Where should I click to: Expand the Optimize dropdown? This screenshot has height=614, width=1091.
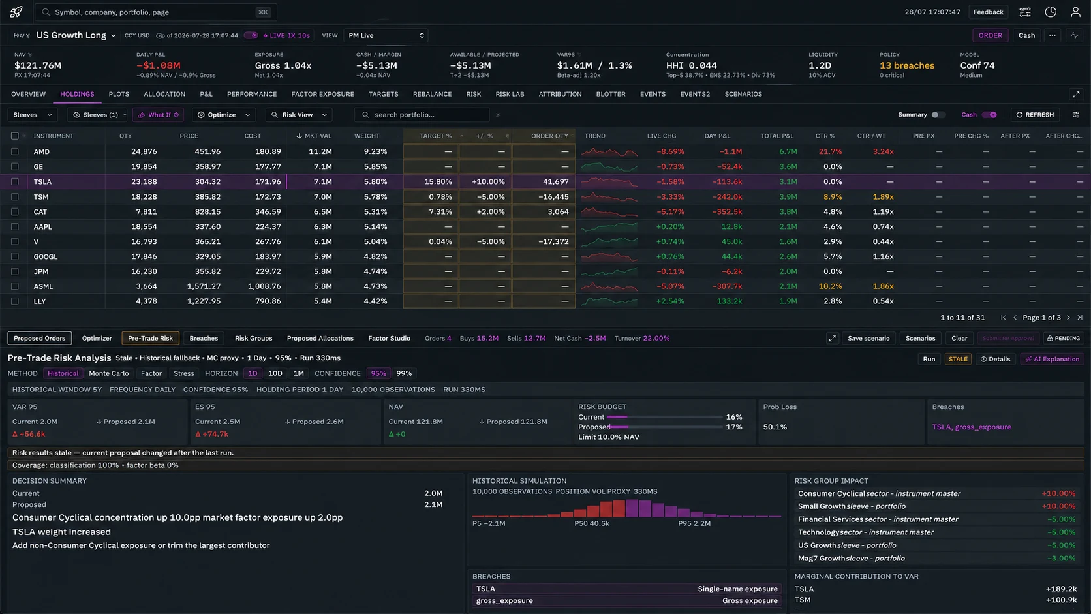pyautogui.click(x=224, y=115)
